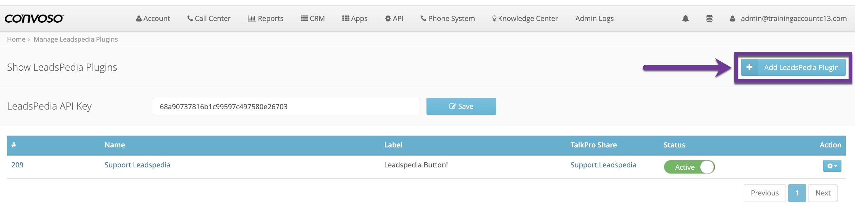
Task: Open the Apps grid menu
Action: (x=355, y=19)
